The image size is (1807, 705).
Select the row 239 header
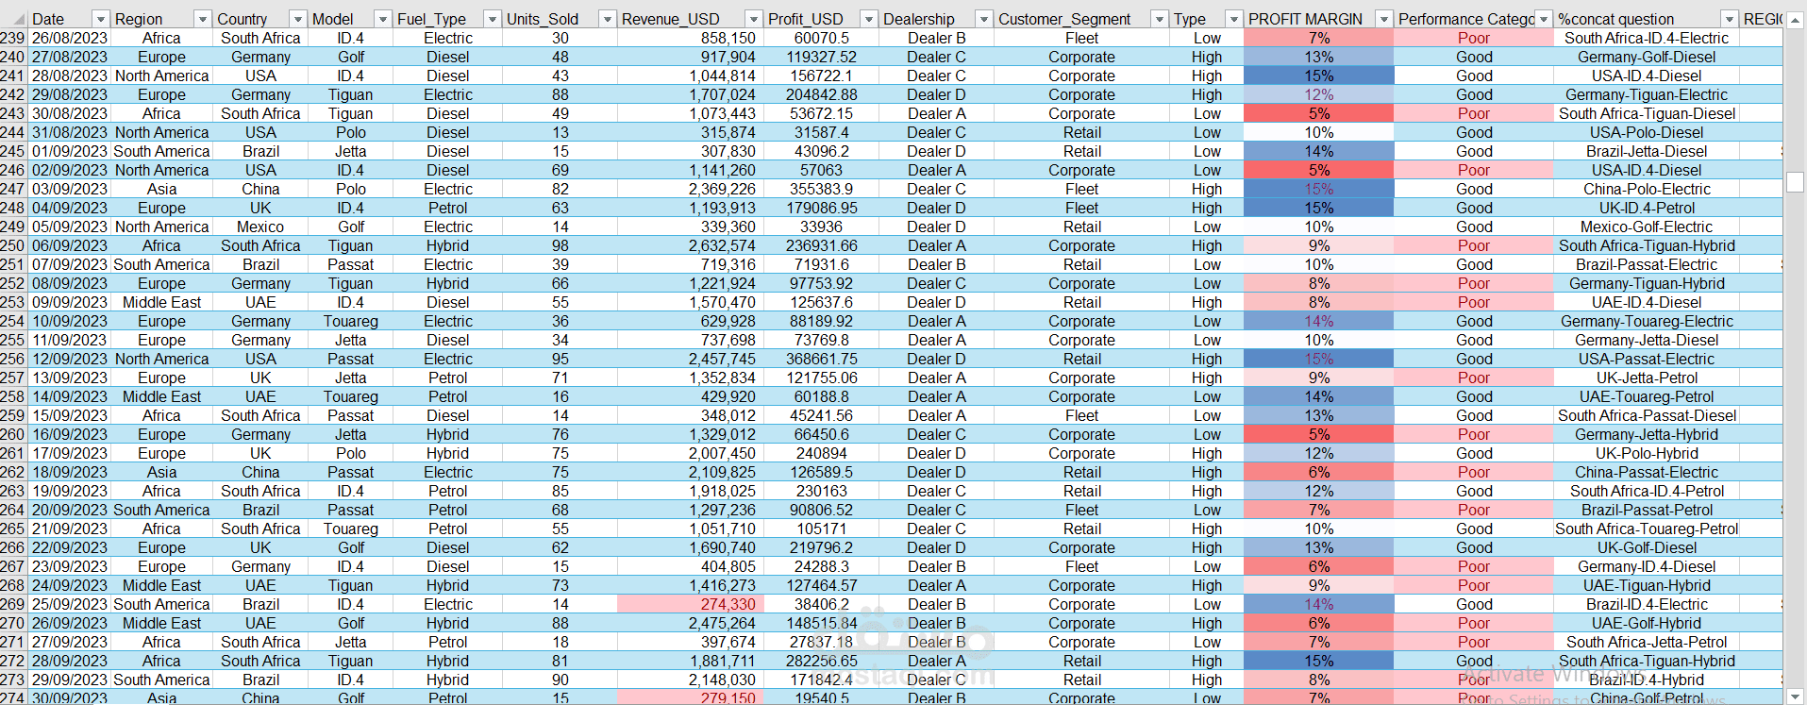pos(12,38)
